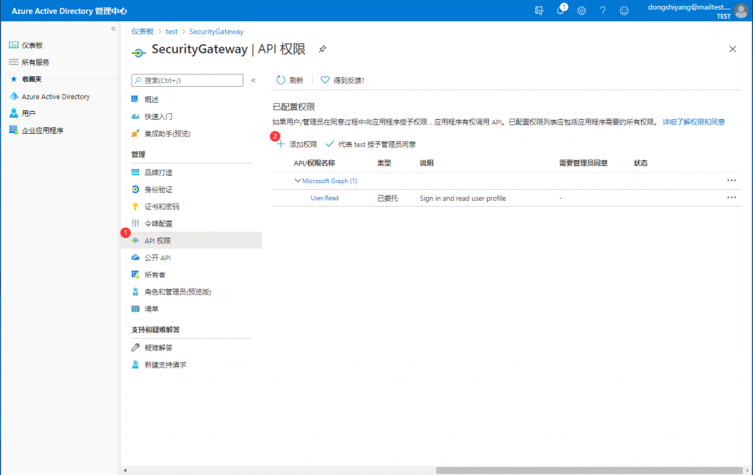Screen dimensions: 753x475
Task: Click the 集成助手 rocket icon
Action: pos(135,134)
